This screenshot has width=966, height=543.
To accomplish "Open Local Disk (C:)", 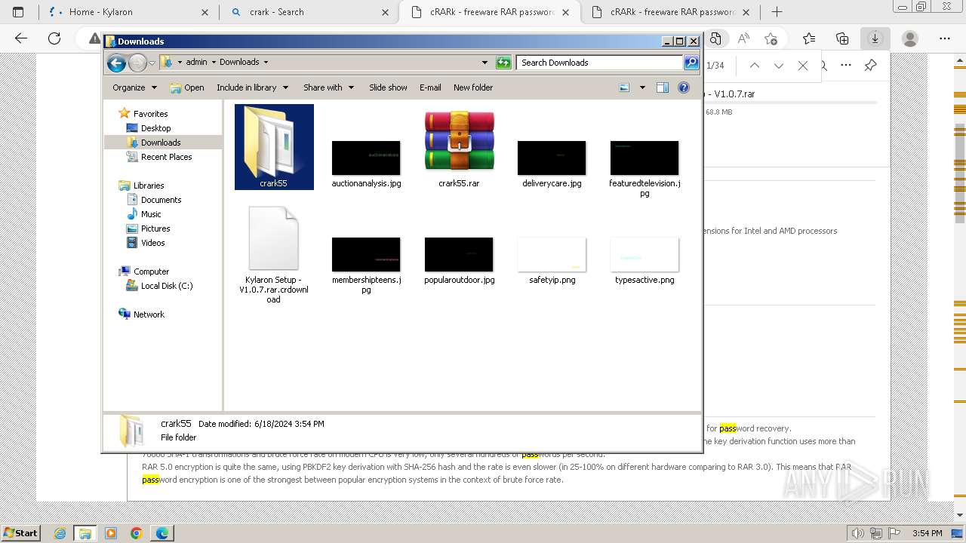I will pos(166,286).
